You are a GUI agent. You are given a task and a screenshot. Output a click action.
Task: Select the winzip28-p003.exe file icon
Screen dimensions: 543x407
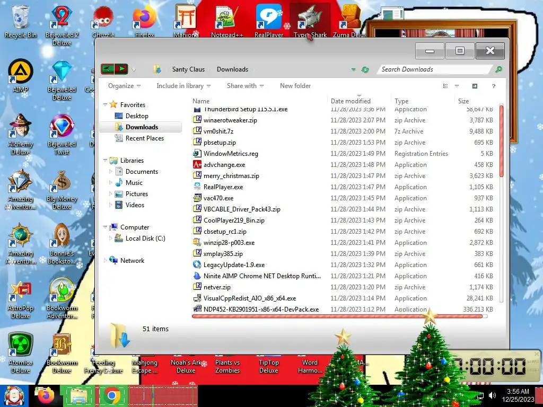(197, 242)
